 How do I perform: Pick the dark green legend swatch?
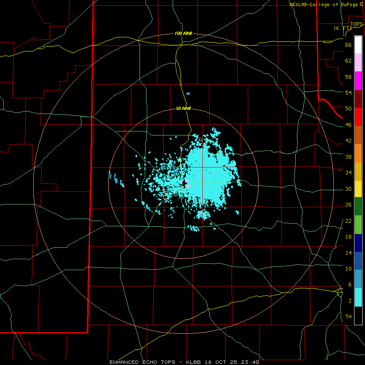click(x=358, y=206)
